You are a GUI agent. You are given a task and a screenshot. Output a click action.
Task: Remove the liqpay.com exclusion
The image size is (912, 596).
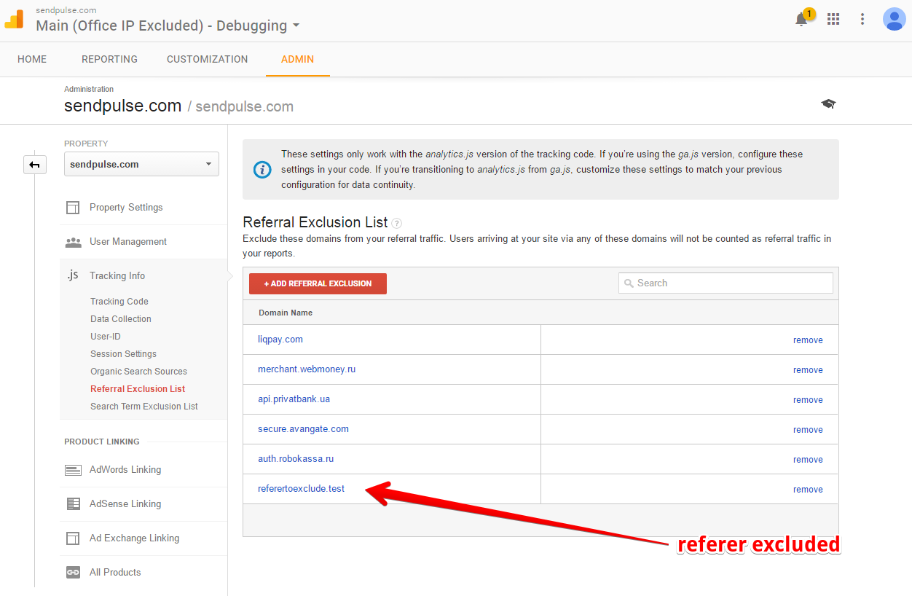(x=808, y=340)
